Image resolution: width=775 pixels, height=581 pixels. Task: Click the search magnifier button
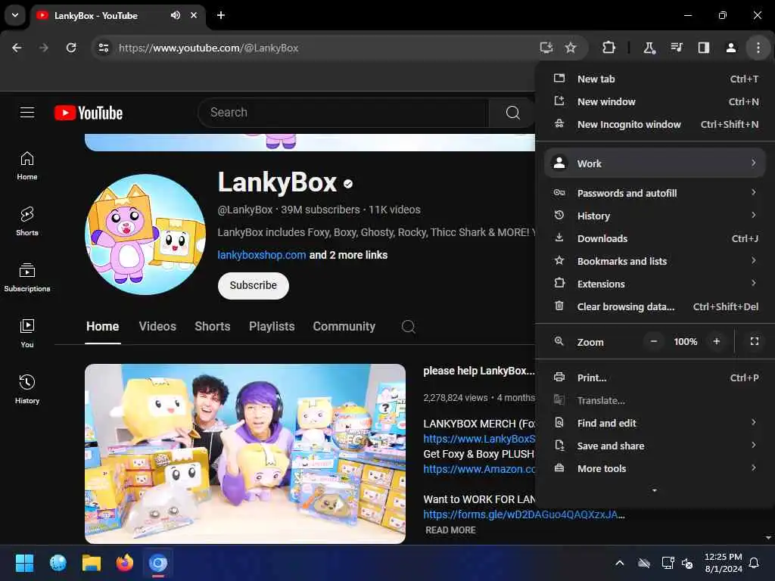(x=512, y=113)
